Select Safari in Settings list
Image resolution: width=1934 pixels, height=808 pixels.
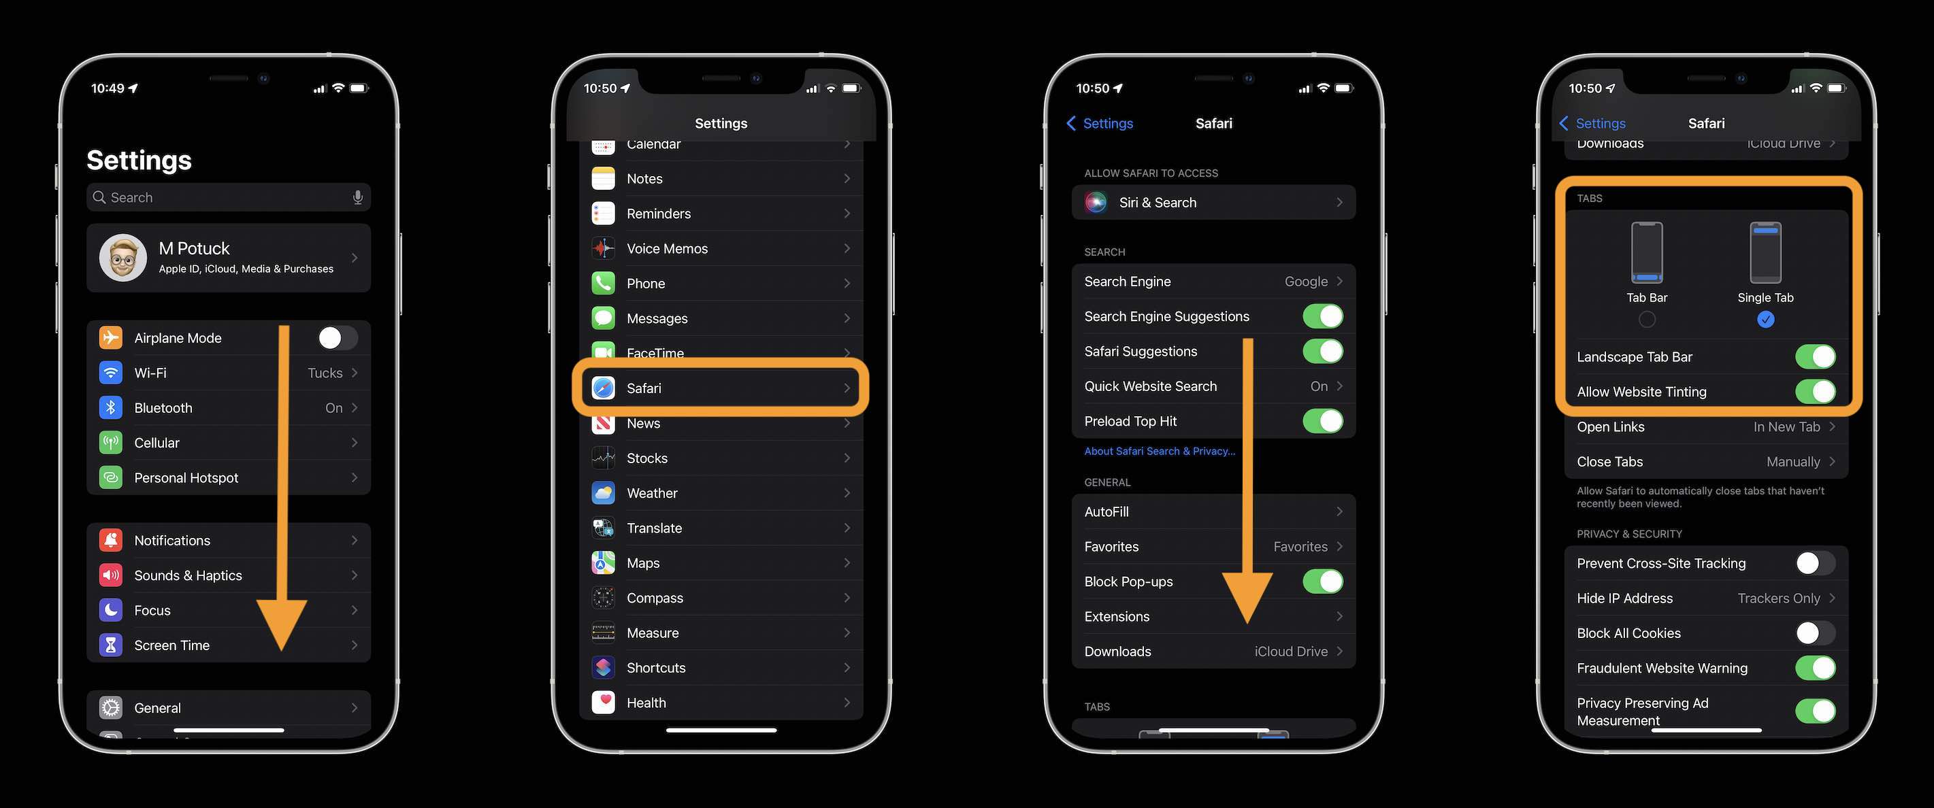click(719, 388)
